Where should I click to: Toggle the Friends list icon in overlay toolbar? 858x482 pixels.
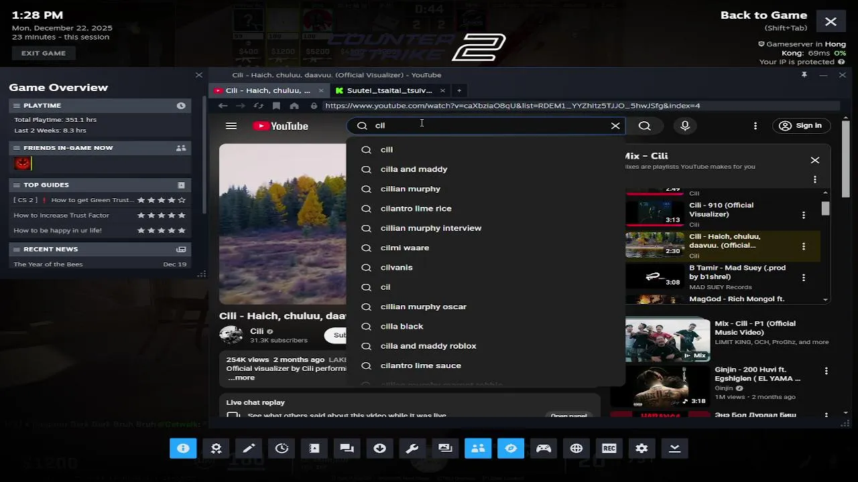click(478, 449)
